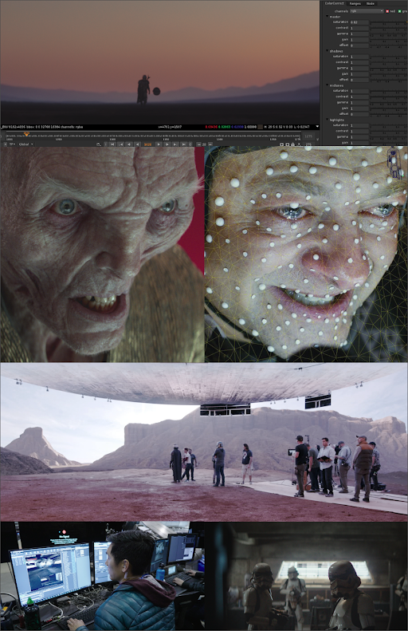Click the midtones gain value field
The image size is (408, 631).
point(359,108)
